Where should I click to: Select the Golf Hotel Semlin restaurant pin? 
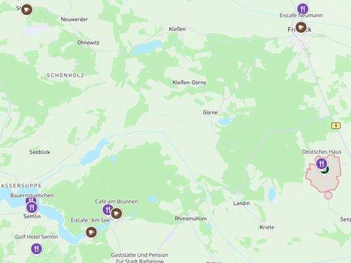[x=36, y=249]
